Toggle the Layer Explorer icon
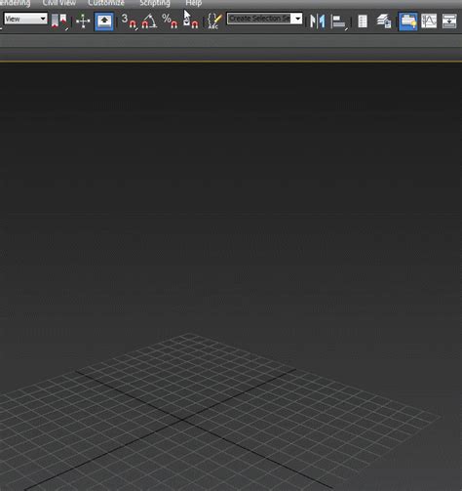The image size is (462, 491). [384, 21]
